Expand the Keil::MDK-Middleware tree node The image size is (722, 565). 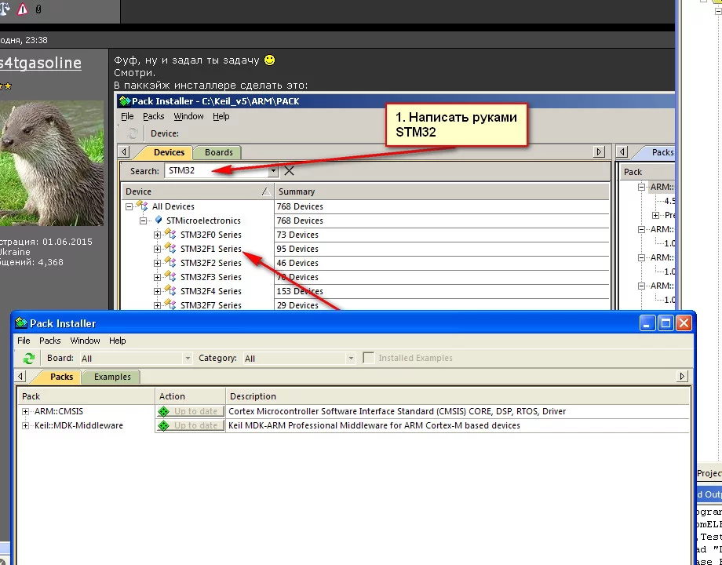(26, 425)
